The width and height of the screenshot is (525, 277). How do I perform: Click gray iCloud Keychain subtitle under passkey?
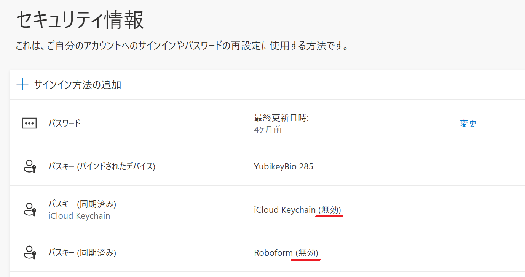[79, 216]
